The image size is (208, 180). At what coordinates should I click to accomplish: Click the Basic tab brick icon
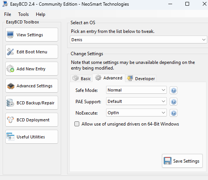[x=75, y=78]
